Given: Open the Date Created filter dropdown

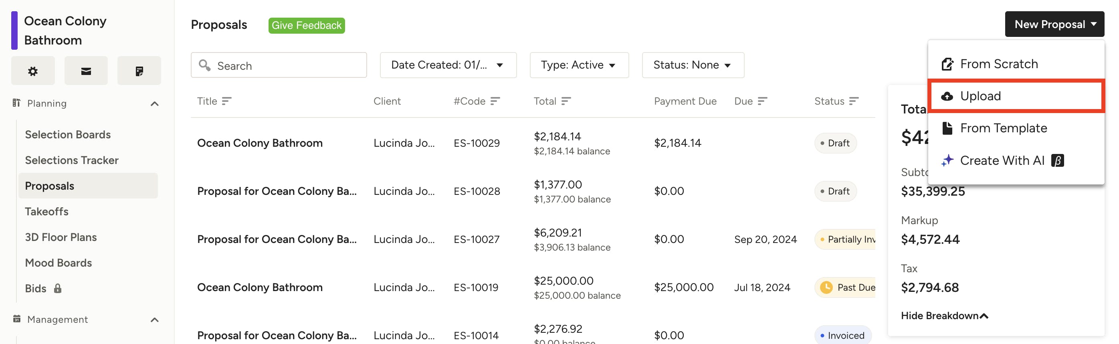Looking at the screenshot, I should pos(448,65).
